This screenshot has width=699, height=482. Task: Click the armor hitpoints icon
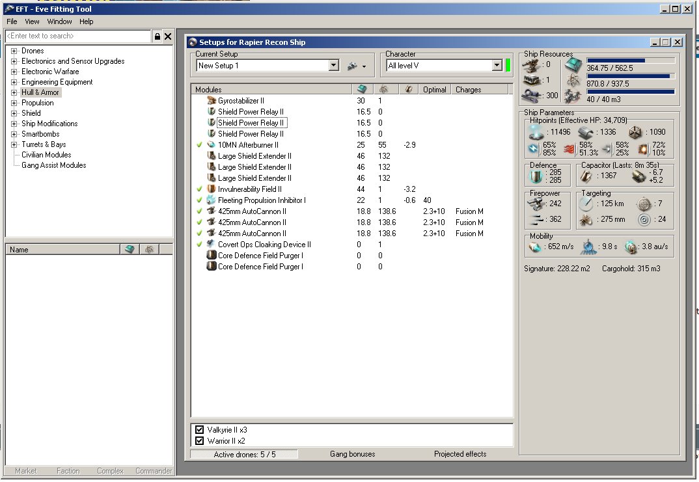586,132
